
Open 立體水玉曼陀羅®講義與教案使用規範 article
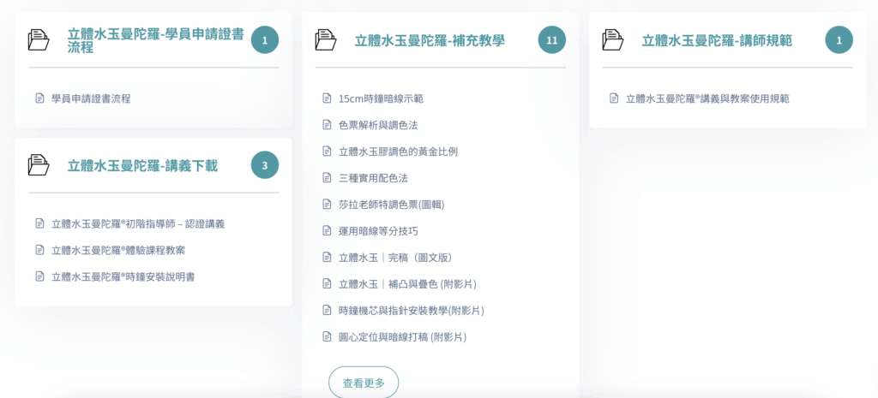[x=707, y=98]
